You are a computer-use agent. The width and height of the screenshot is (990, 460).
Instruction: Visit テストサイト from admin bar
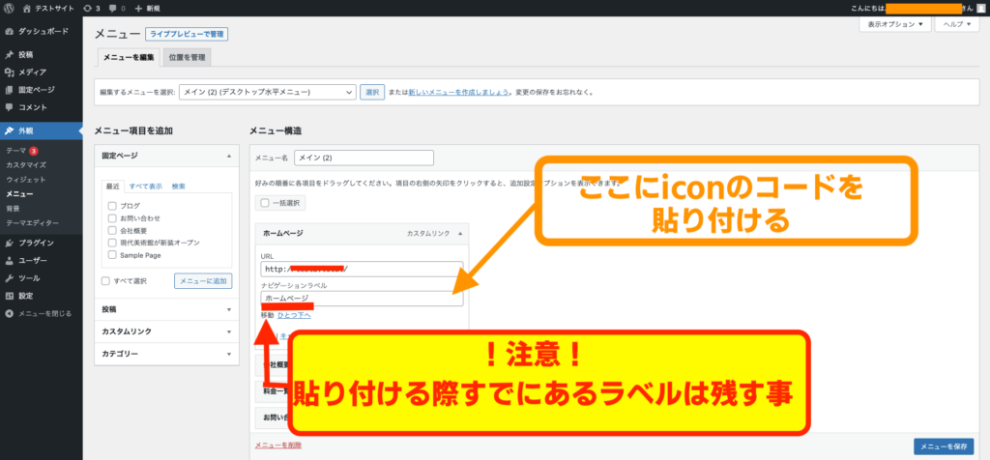pyautogui.click(x=47, y=8)
